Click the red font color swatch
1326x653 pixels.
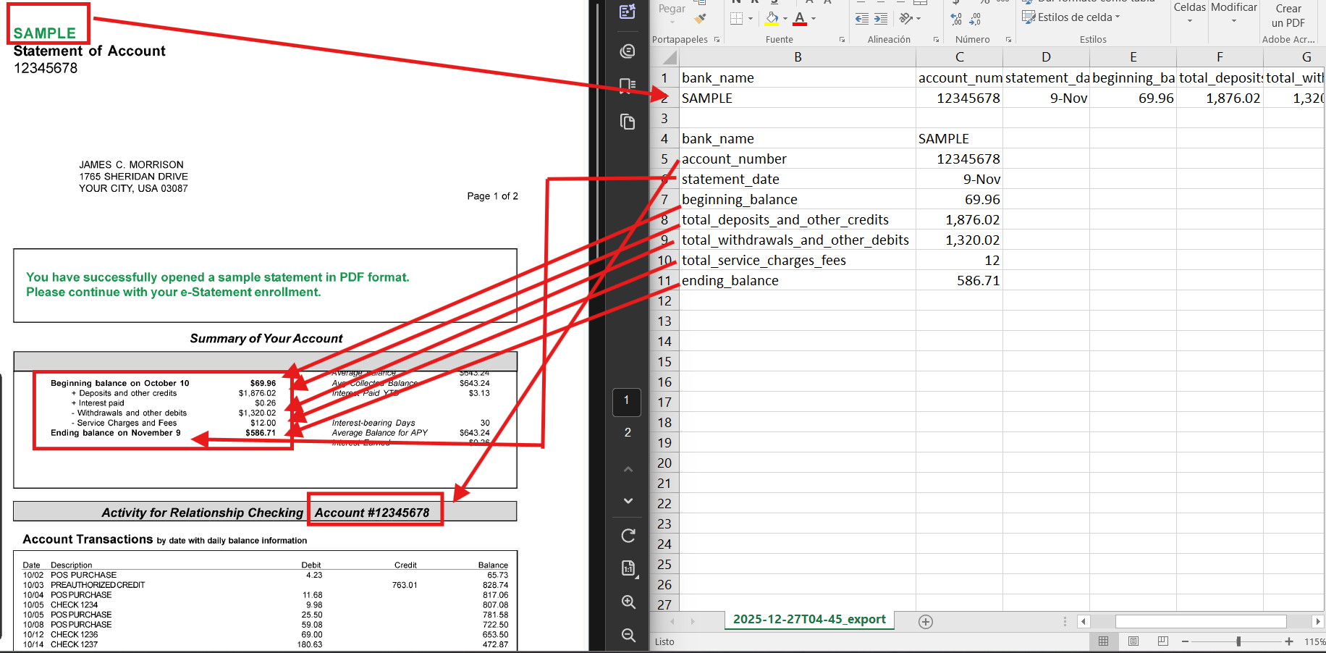[800, 19]
